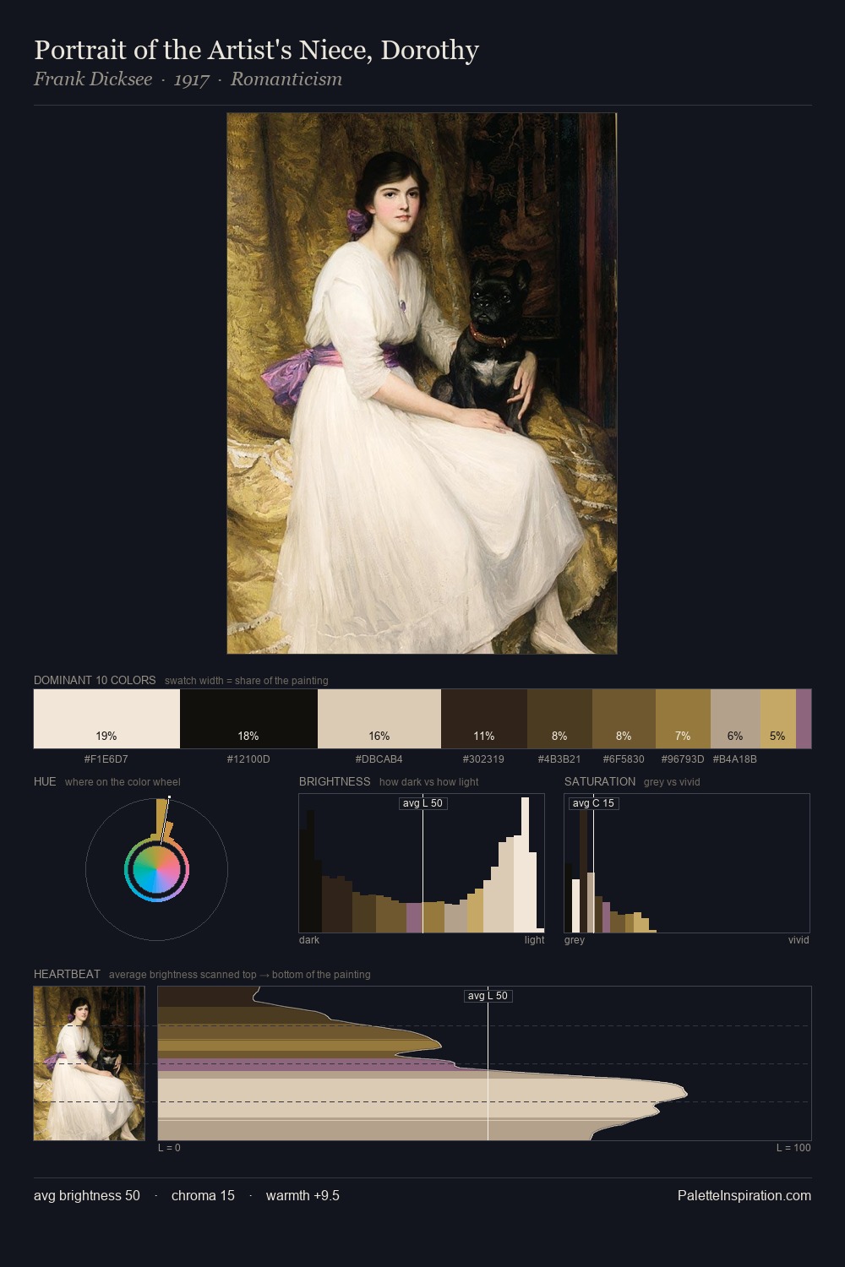Image resolution: width=845 pixels, height=1267 pixels.
Task: Click the avg L 50 label in Brightness histogram
Action: [x=422, y=803]
